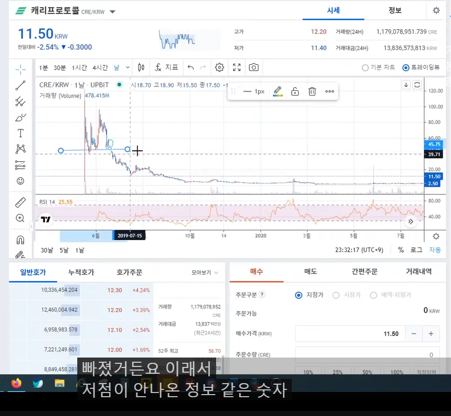Set chart interval to 4시간
This screenshot has height=416, width=451.
click(100, 68)
